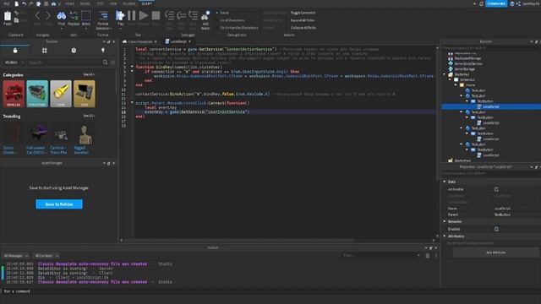Open the All Messages output filter dropdown
The height and width of the screenshot is (304, 541).
[15, 256]
